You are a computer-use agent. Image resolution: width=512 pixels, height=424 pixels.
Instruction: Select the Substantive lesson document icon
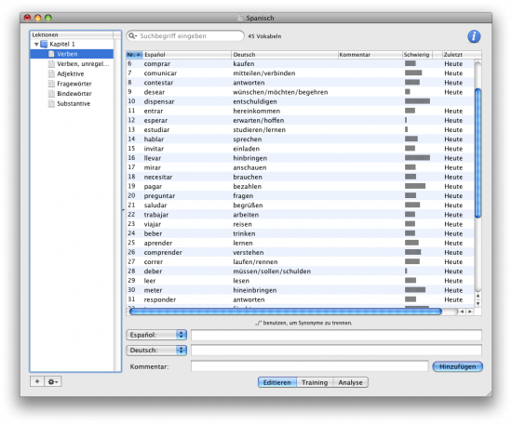tap(51, 103)
